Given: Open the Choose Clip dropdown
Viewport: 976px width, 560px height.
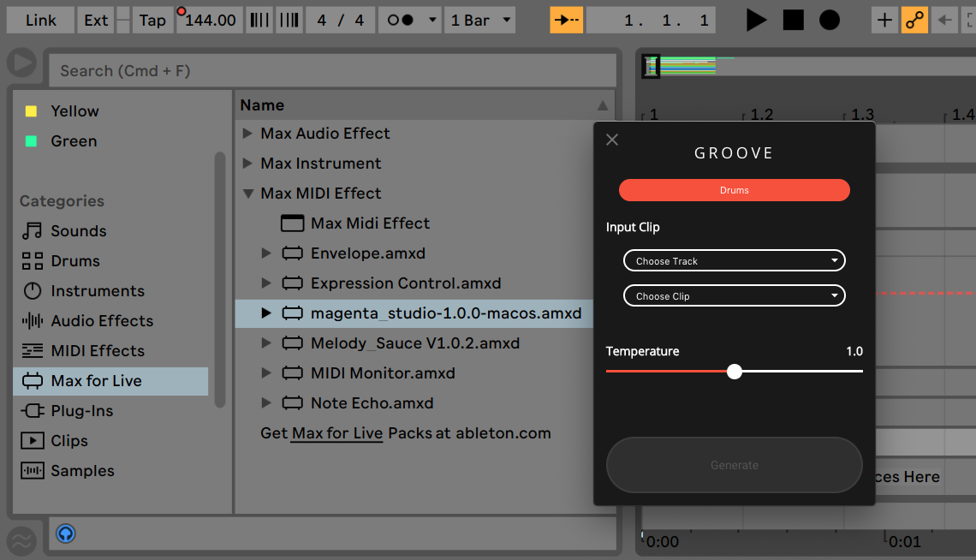Looking at the screenshot, I should pos(734,295).
